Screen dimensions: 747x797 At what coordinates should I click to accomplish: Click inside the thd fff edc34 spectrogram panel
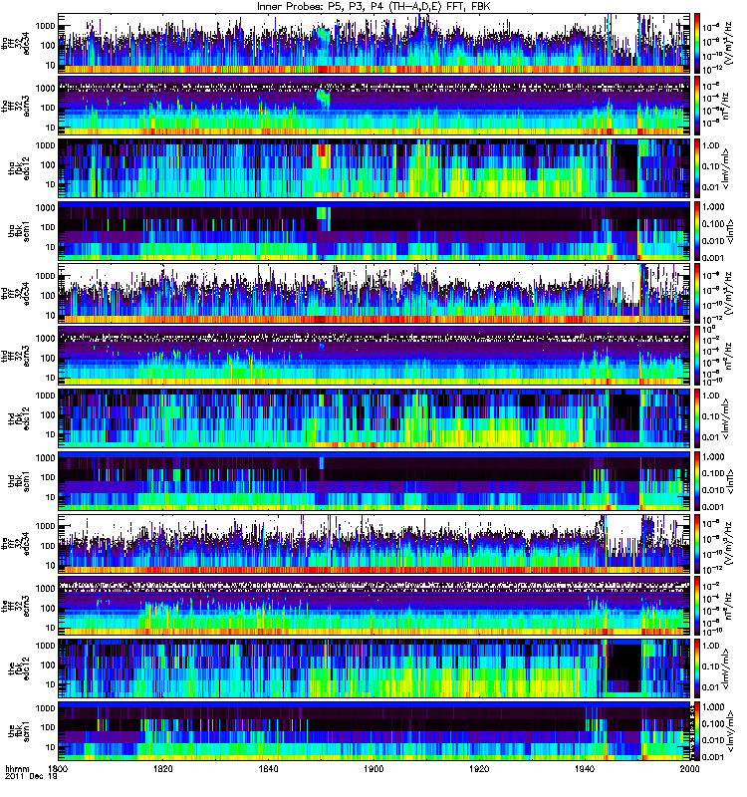pyautogui.click(x=374, y=293)
